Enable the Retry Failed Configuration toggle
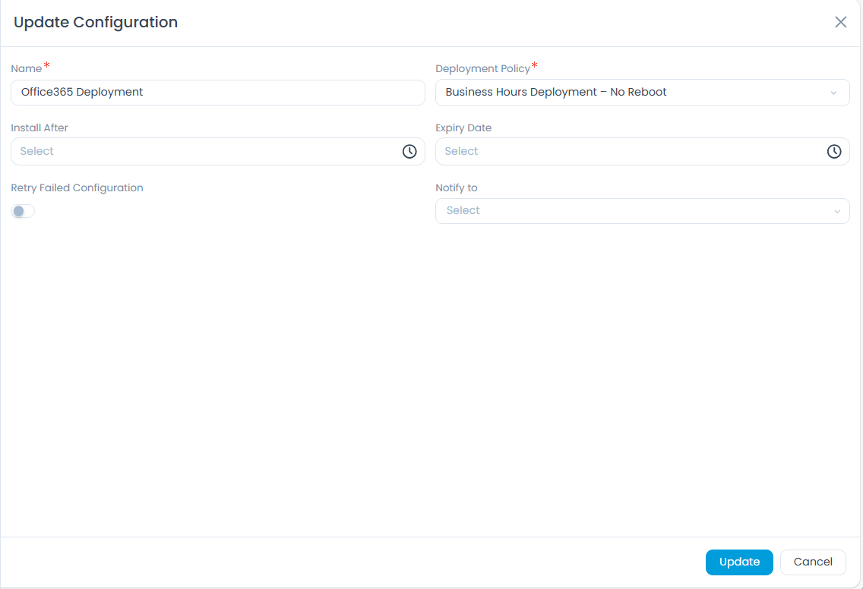The width and height of the screenshot is (863, 589). click(x=23, y=211)
